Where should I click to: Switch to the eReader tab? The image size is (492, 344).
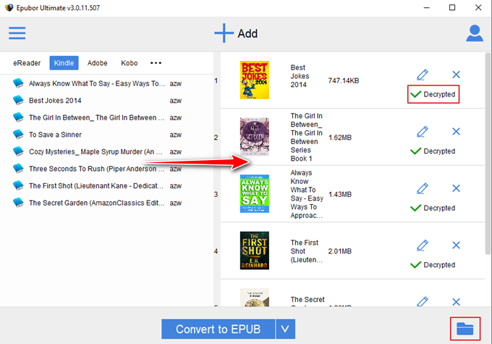[x=27, y=63]
